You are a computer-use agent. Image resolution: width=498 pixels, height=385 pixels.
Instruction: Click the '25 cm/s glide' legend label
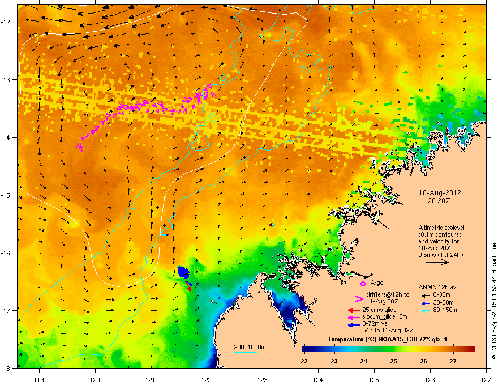[x=379, y=310]
